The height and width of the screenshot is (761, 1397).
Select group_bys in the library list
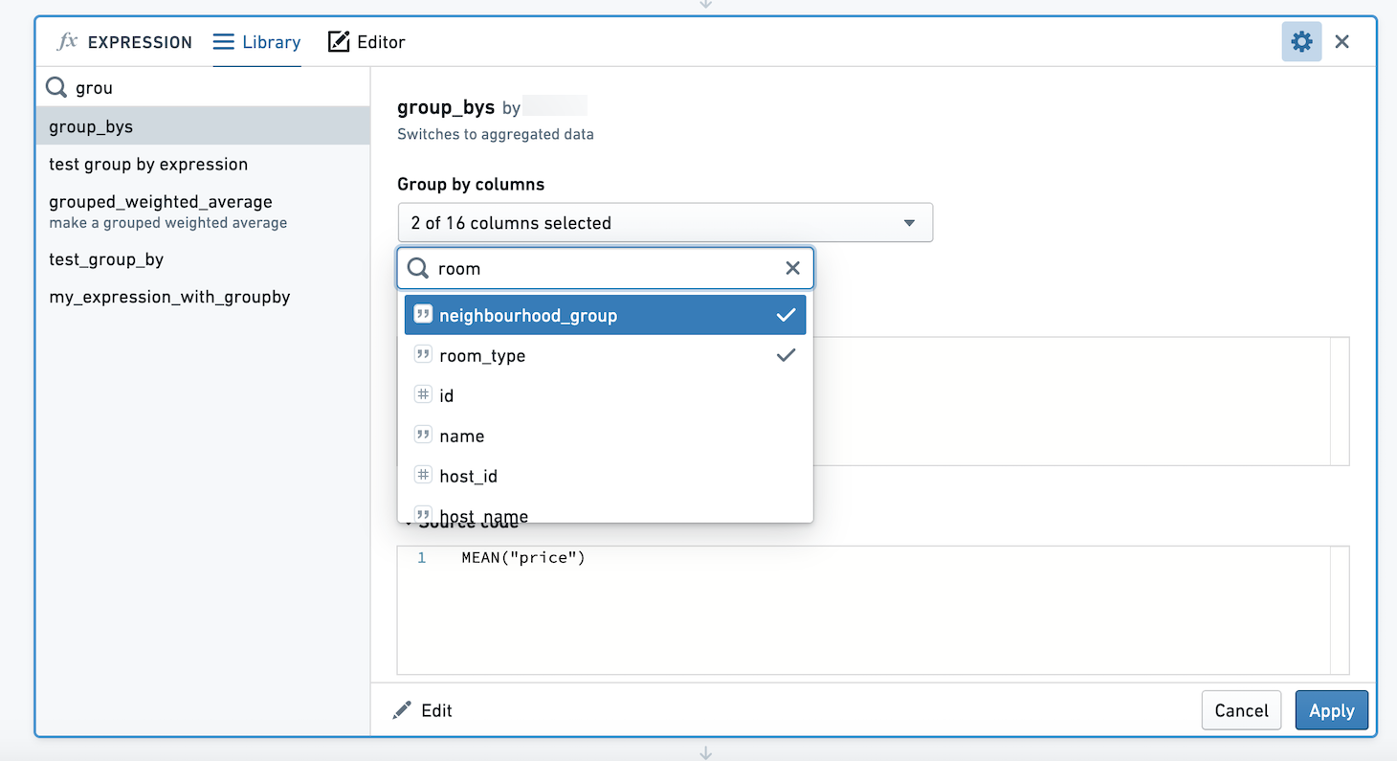click(203, 126)
